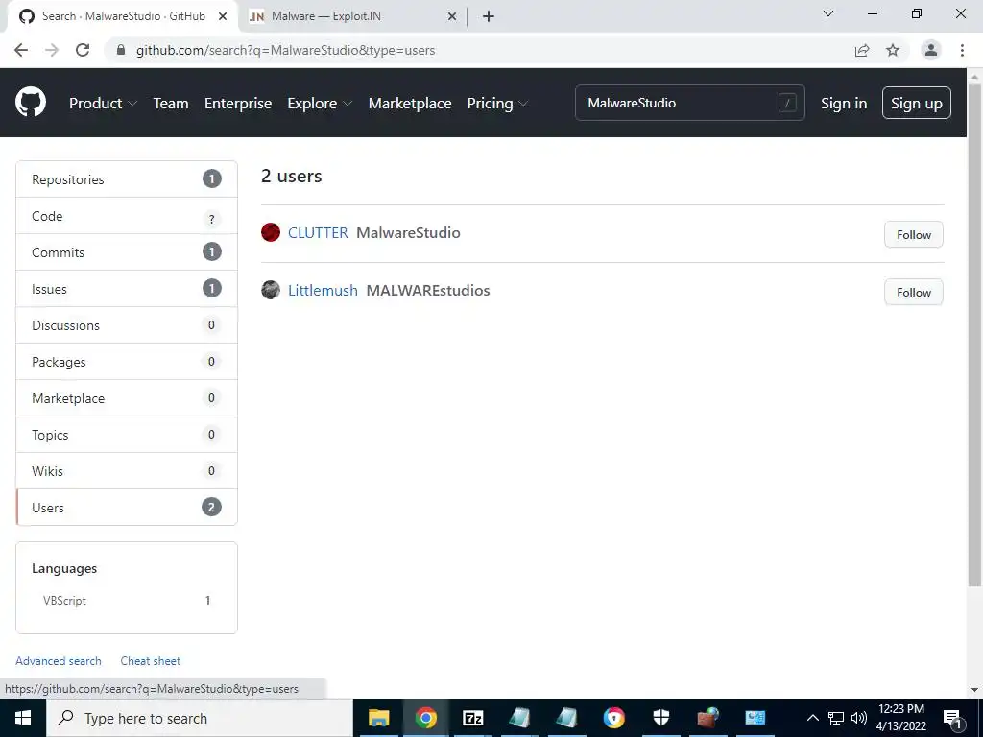Screen dimensions: 983x737
Task: Click site lock icon in address bar
Action: point(122,50)
